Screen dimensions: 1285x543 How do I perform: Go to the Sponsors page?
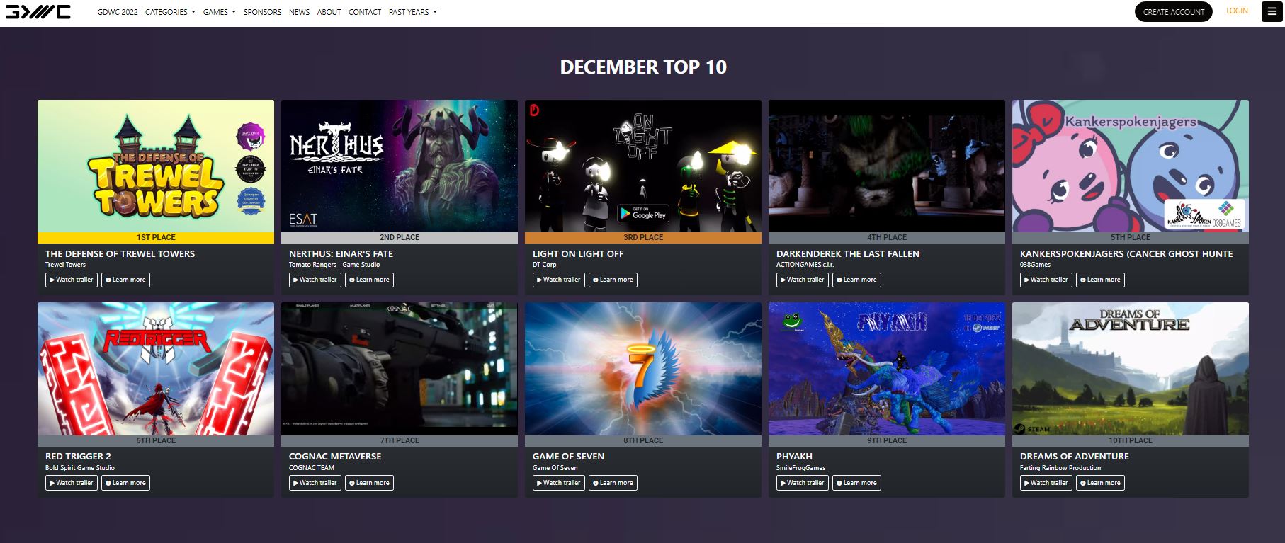click(x=262, y=12)
